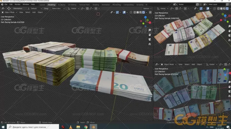Toggle gizmo display in main viewport
Screen dimensions: 231x129
[x=117, y=12]
